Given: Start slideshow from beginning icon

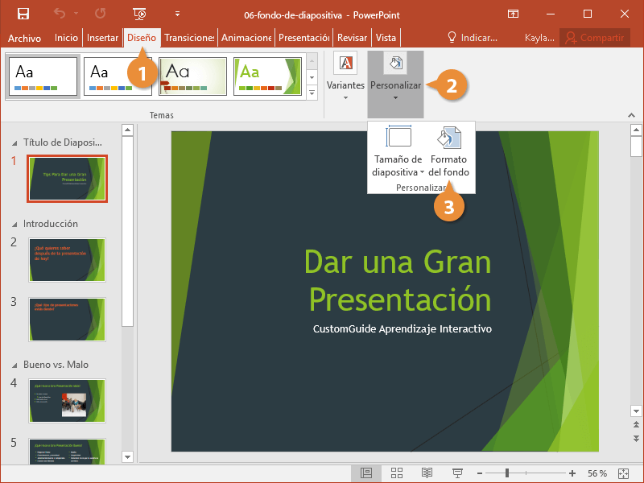Looking at the screenshot, I should coord(139,14).
